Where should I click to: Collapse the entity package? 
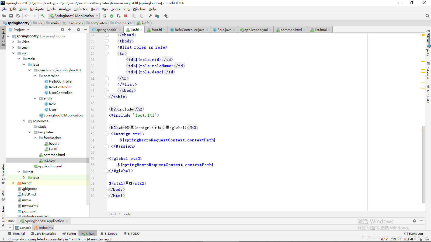(x=35, y=98)
